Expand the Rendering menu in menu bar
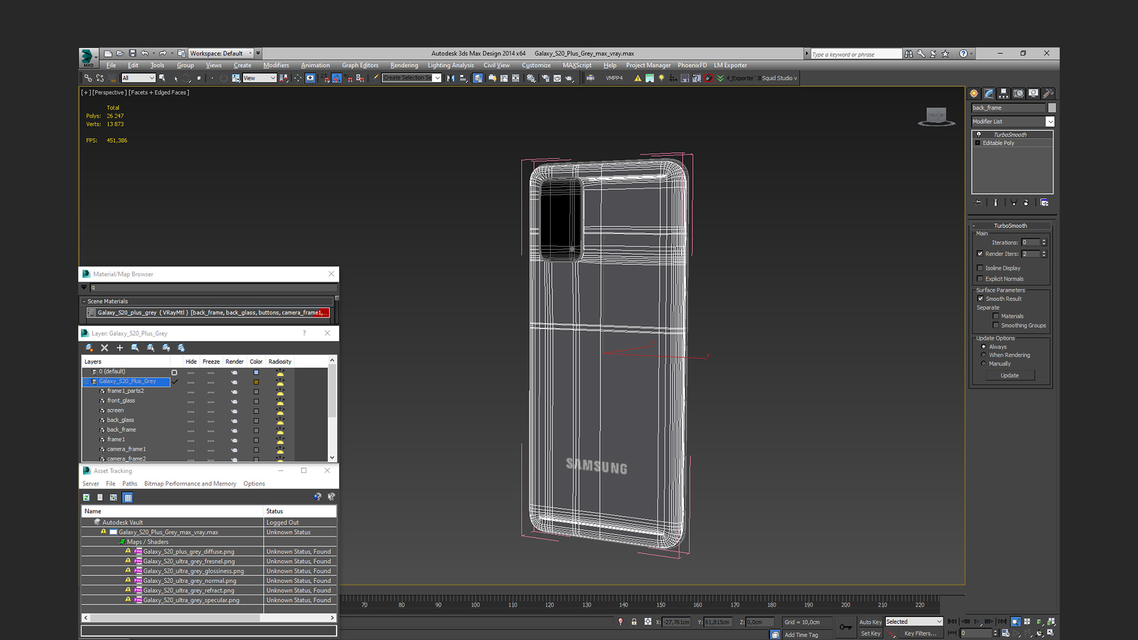This screenshot has height=640, width=1138. click(403, 65)
